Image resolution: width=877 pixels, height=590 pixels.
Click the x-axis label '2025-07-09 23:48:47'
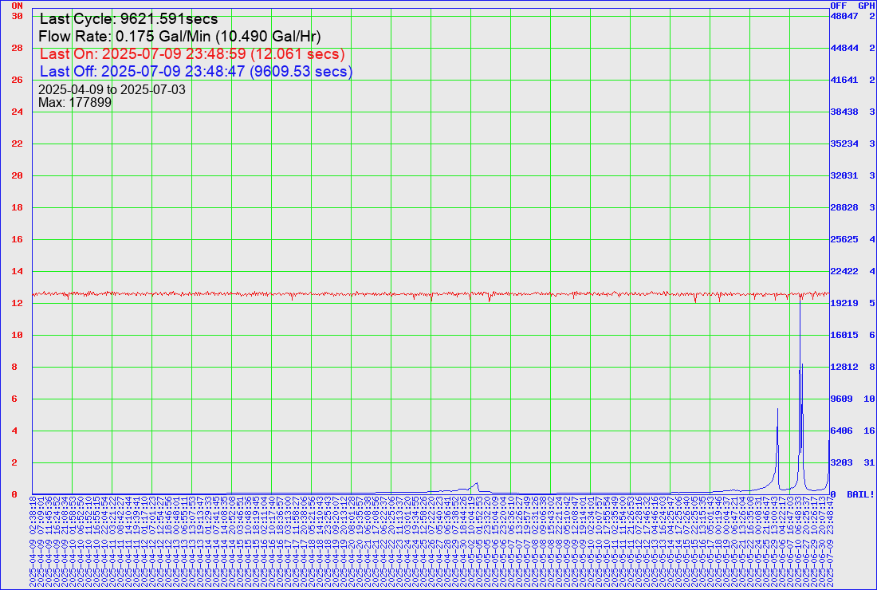coord(828,541)
